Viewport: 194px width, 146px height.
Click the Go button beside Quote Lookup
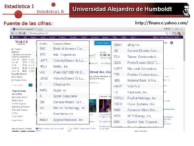[x=30, y=85]
